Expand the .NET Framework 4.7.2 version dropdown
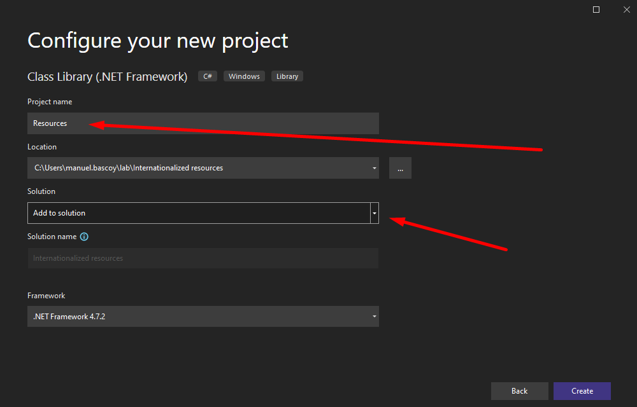Screen dimensions: 637x407 [374, 316]
